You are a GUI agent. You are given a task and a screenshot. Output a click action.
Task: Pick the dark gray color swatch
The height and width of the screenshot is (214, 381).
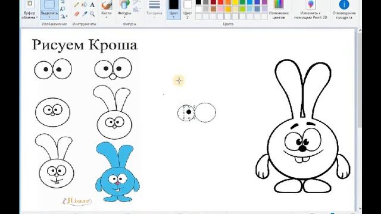(x=206, y=2)
